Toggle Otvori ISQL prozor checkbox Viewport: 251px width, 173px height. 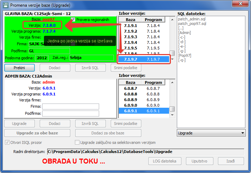[x=7, y=142]
